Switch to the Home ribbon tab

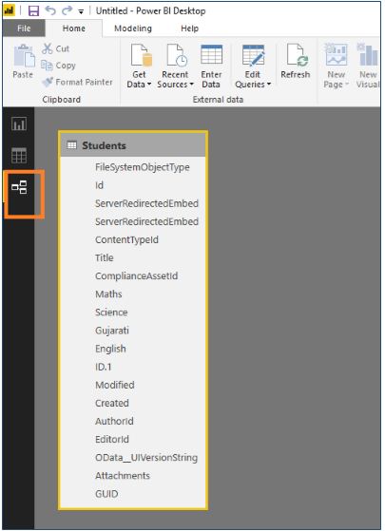click(x=74, y=28)
